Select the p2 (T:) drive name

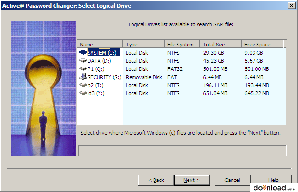pyautogui.click(x=95, y=85)
